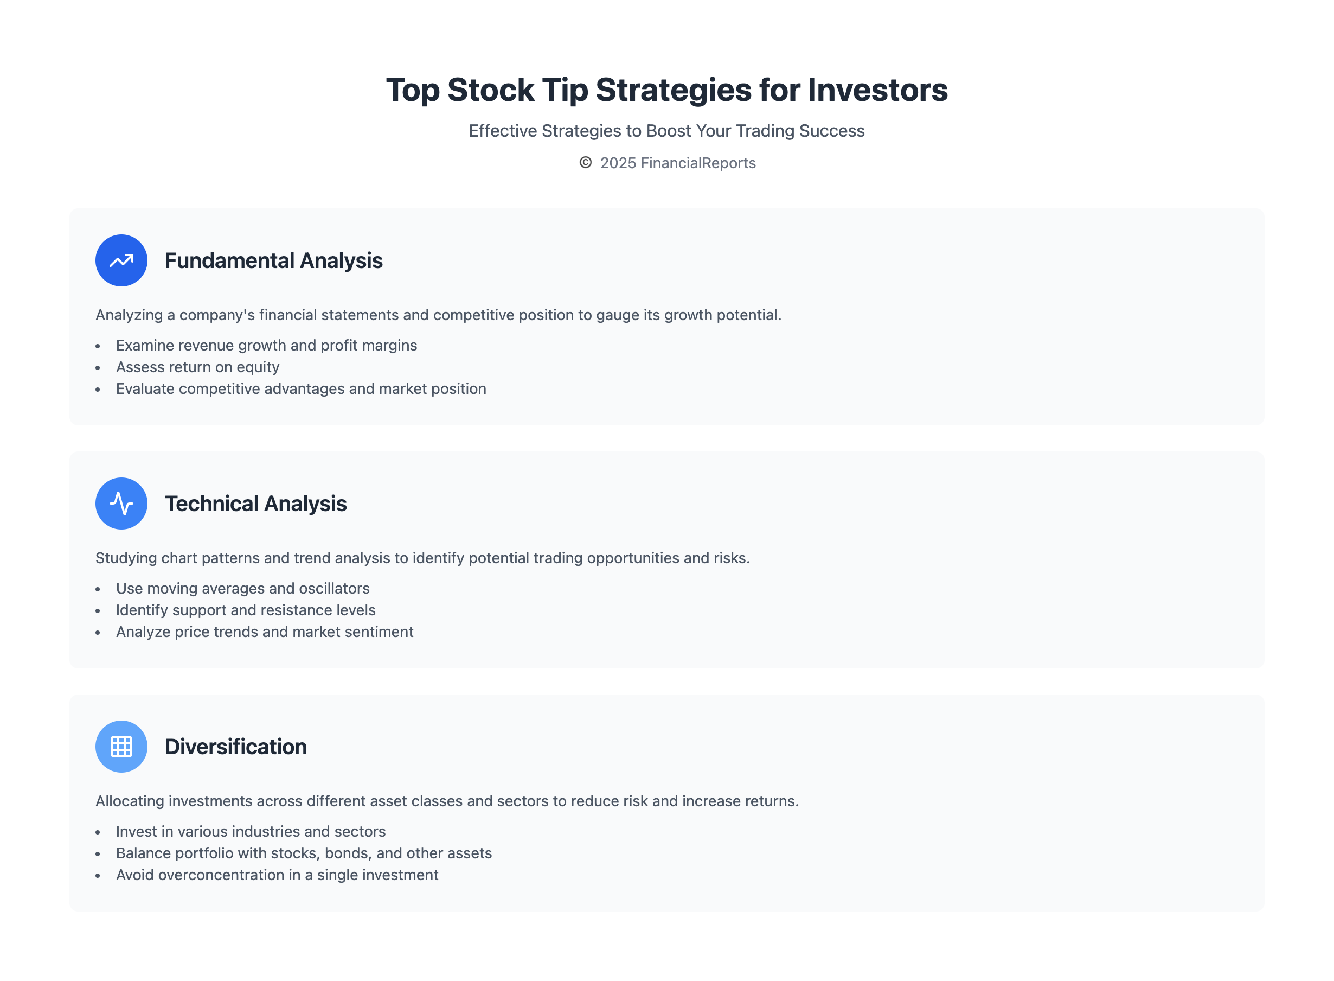The width and height of the screenshot is (1334, 981).
Task: Select "Identify support and resistance levels" item
Action: point(246,610)
